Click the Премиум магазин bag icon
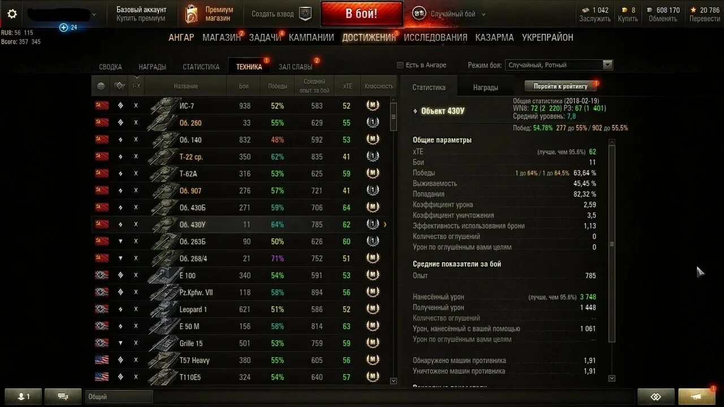724x407 pixels. [x=192, y=14]
